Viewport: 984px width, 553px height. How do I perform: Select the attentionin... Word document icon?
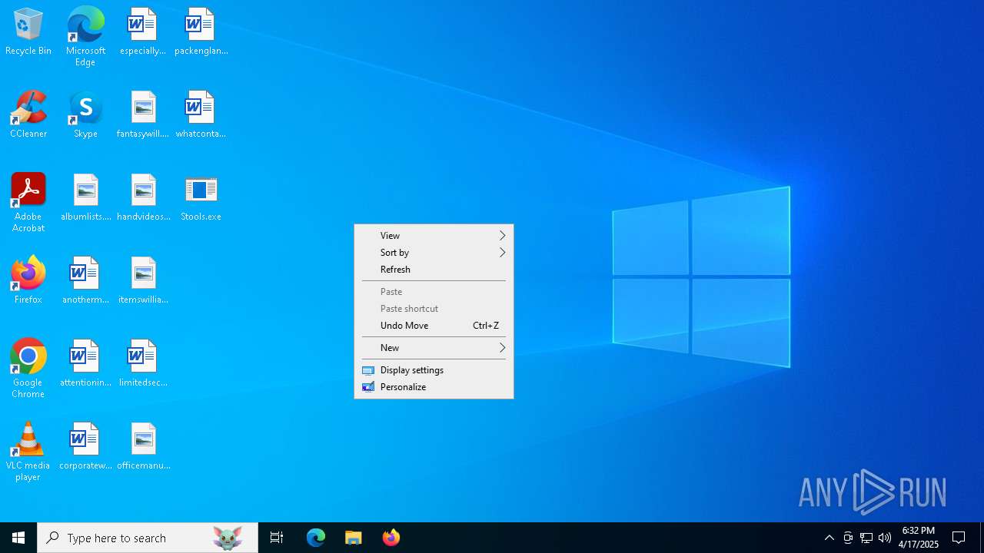coord(85,364)
